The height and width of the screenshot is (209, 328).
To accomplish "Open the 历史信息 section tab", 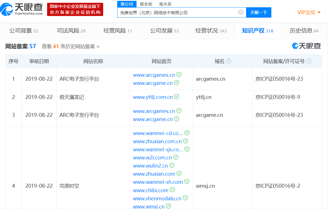I will click(304, 31).
